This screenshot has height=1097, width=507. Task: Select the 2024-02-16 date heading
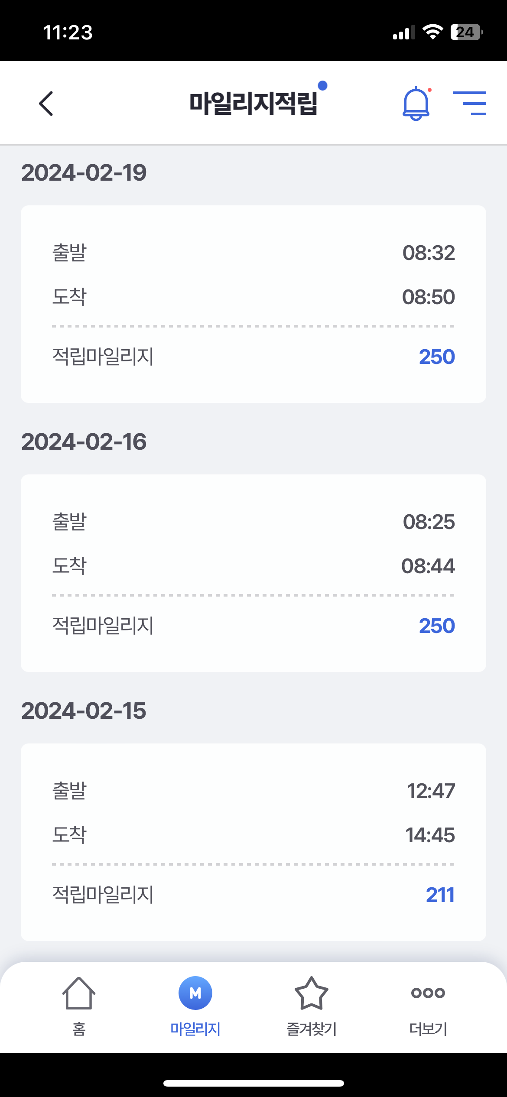84,442
